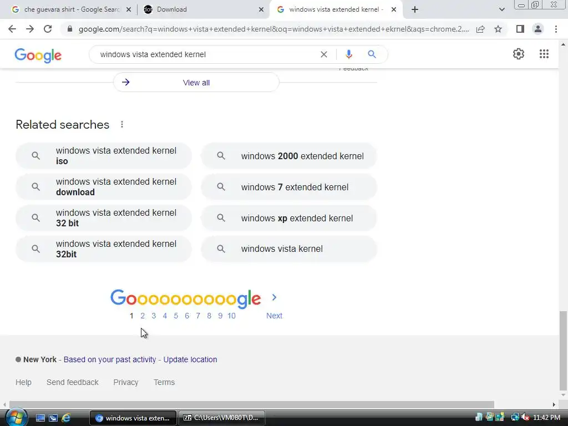The width and height of the screenshot is (568, 426).
Task: Go to results page 3
Action: click(x=154, y=316)
